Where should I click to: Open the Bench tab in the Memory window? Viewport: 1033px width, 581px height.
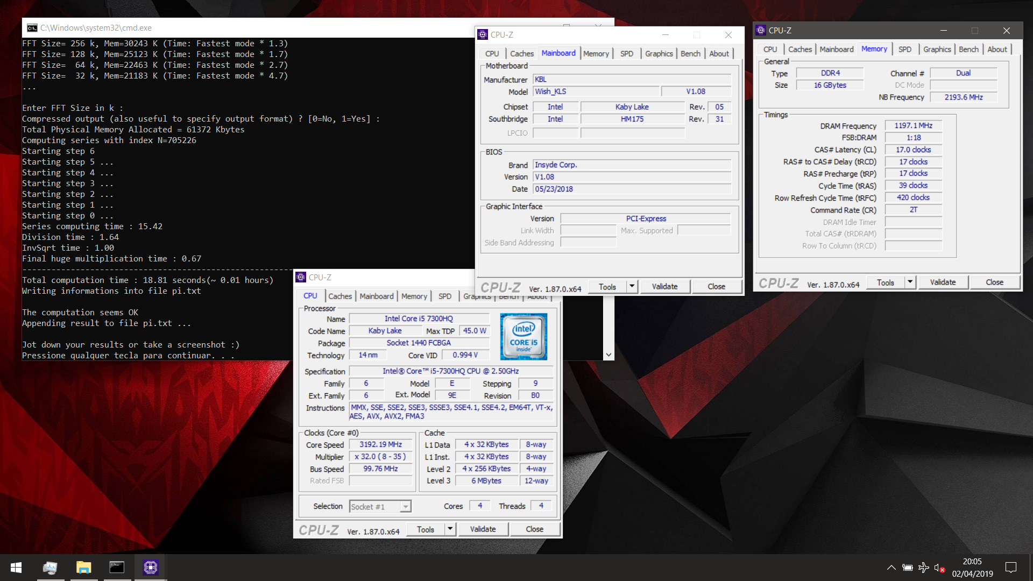[968, 49]
